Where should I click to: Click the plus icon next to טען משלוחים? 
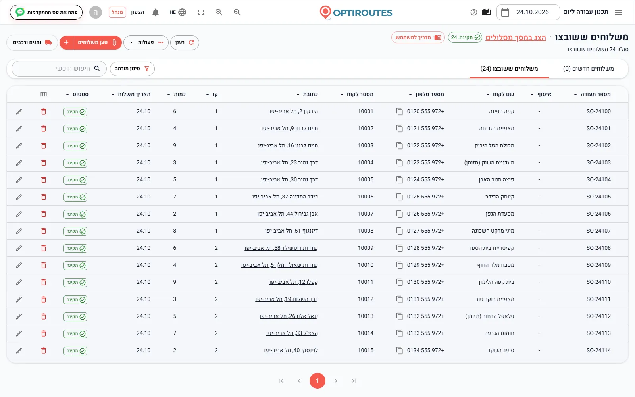(66, 42)
